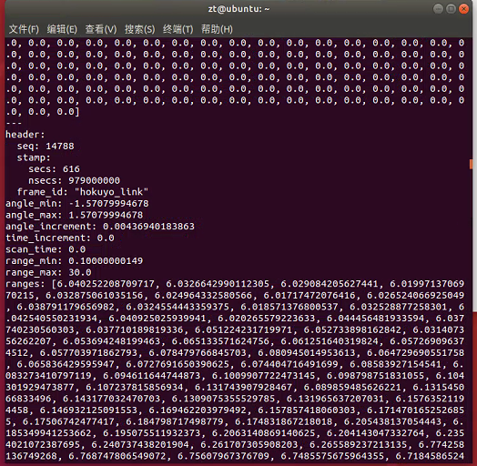
Task: Click the range value 6.029084205627441
Action: tap(330, 284)
